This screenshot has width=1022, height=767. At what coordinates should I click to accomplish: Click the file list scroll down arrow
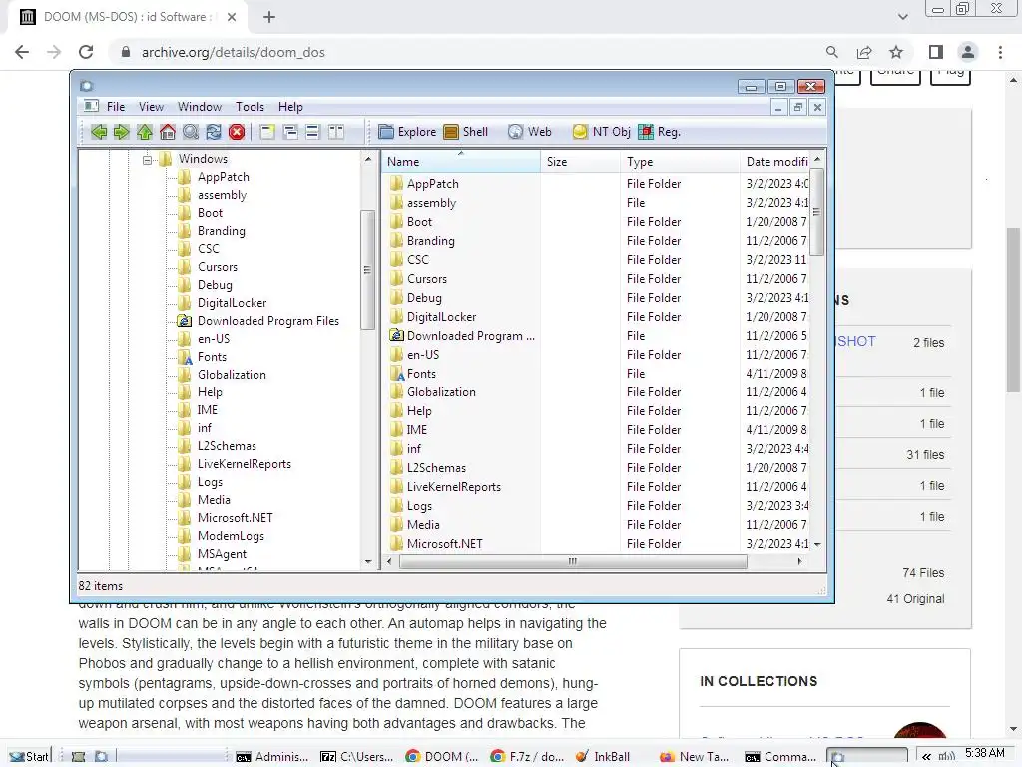click(x=817, y=544)
